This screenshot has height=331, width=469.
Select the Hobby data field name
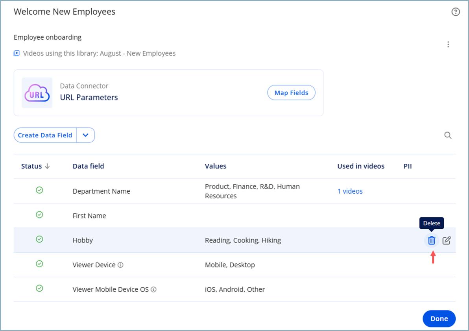(83, 240)
